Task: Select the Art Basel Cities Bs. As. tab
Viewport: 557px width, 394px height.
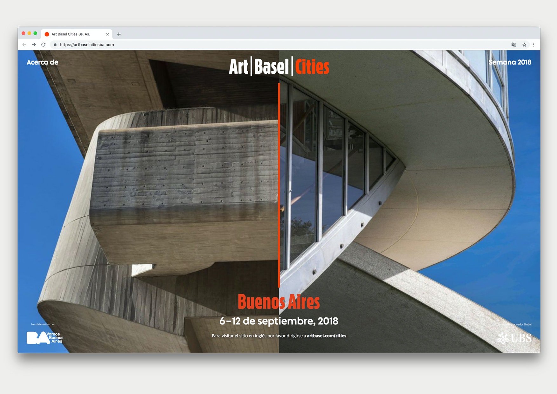Action: (x=77, y=34)
